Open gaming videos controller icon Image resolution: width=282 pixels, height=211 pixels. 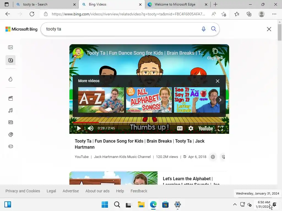point(11,146)
